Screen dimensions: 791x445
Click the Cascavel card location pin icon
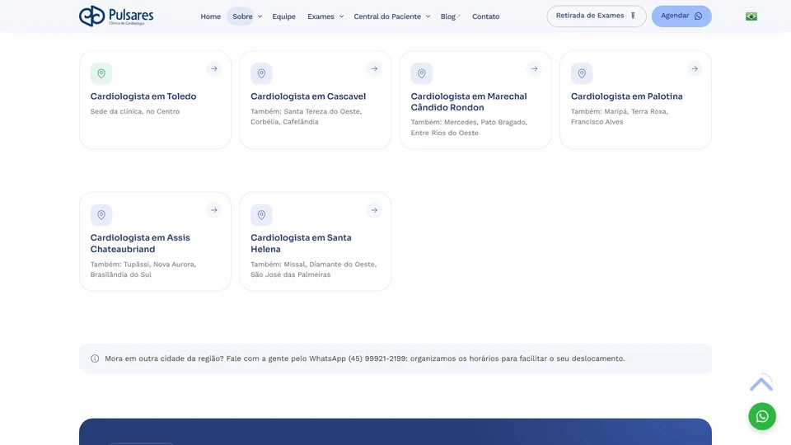coord(261,73)
